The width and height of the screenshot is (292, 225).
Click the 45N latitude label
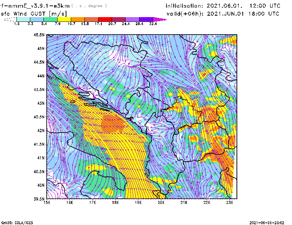[41, 48]
